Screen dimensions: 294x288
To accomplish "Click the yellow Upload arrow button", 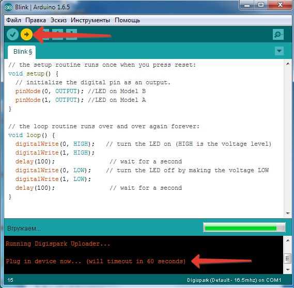I will (27, 35).
